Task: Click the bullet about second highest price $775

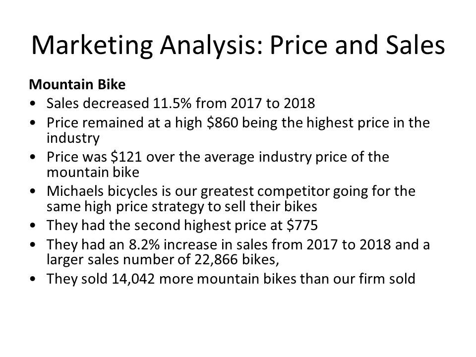Action: (x=182, y=225)
